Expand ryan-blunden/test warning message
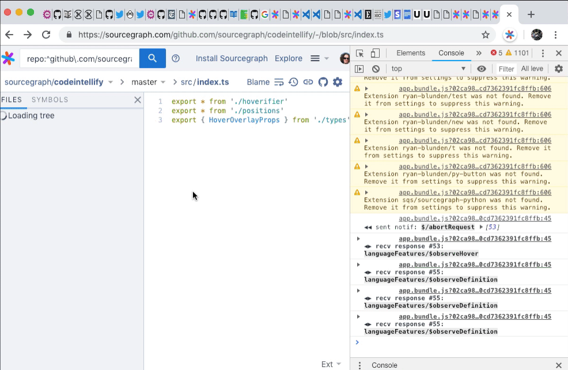The height and width of the screenshot is (370, 568). pos(366,88)
